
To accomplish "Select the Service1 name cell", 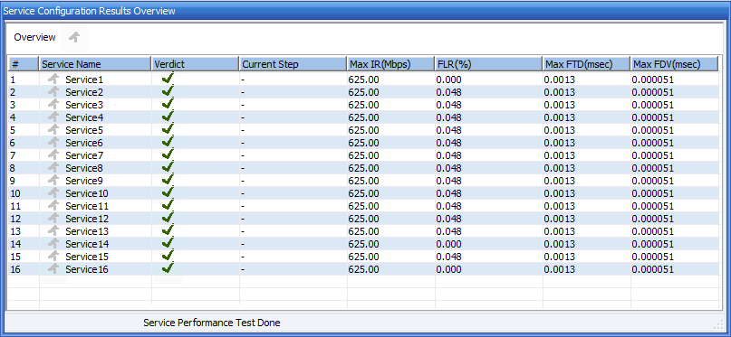I will (84, 80).
